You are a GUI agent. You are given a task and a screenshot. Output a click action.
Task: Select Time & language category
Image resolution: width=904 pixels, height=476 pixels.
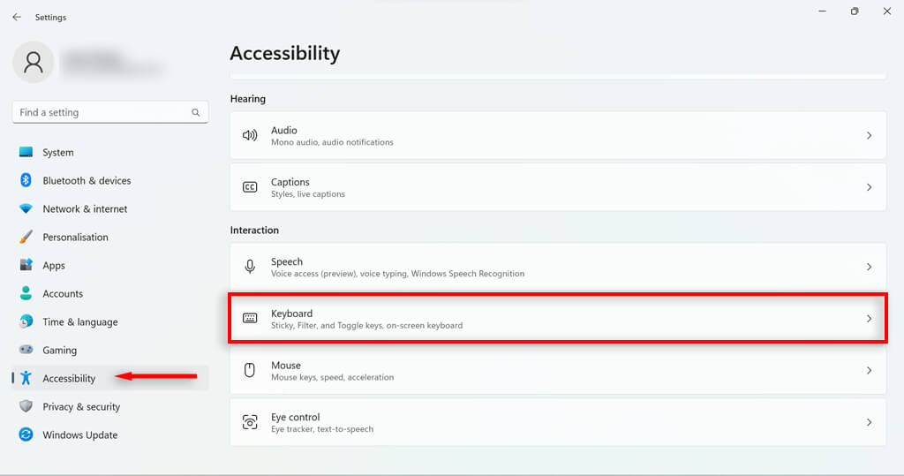click(x=79, y=322)
